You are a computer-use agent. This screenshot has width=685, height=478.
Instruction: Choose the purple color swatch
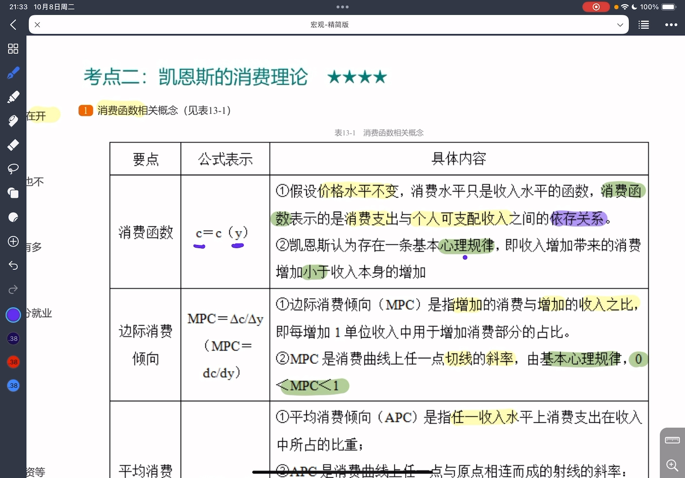tap(13, 315)
